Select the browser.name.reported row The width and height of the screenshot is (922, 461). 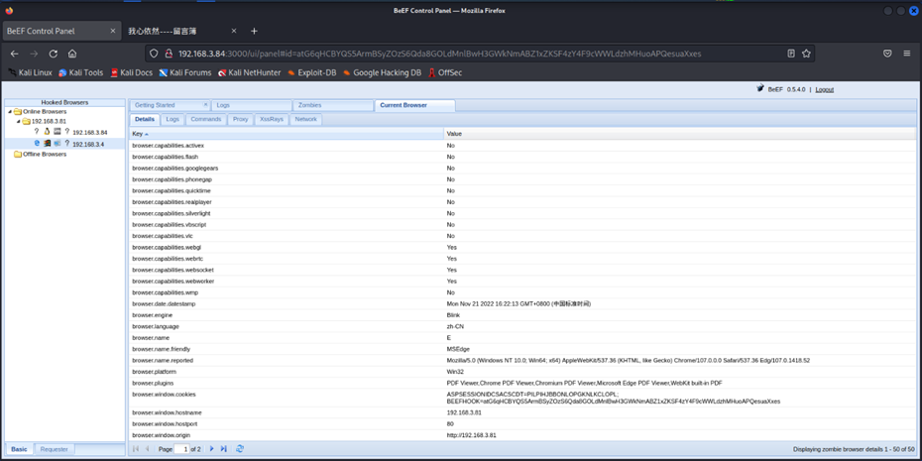[x=522, y=361]
